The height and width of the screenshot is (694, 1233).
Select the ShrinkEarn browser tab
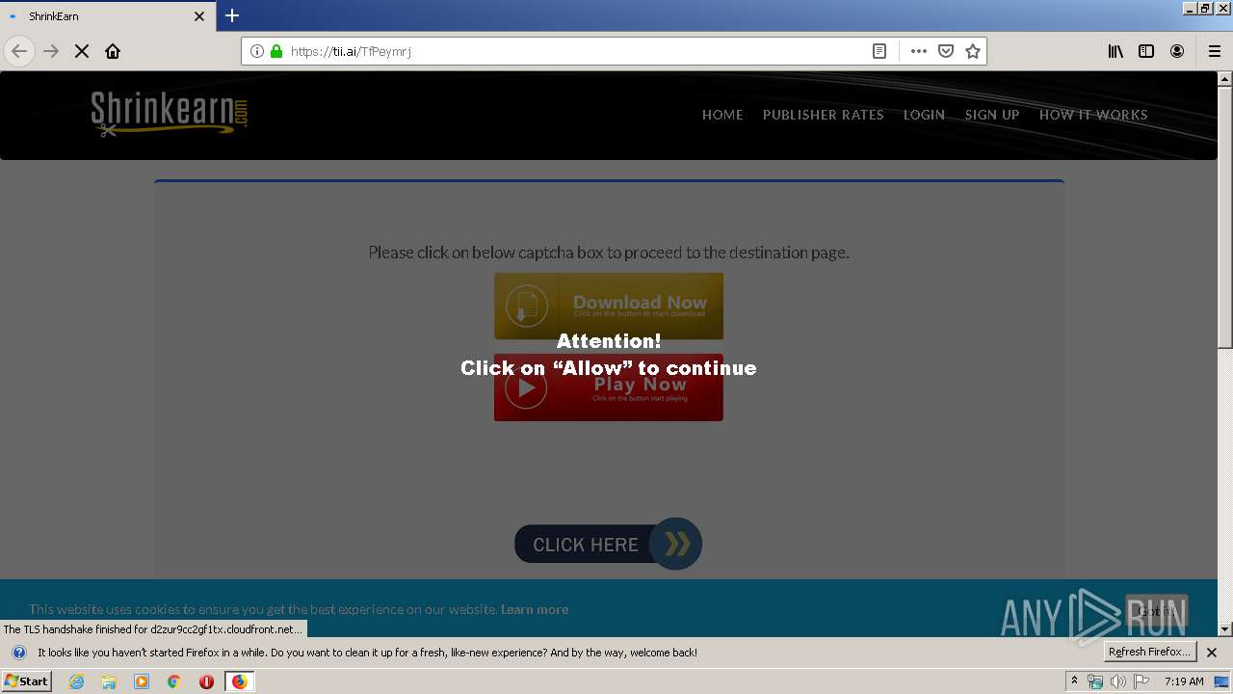(108, 16)
